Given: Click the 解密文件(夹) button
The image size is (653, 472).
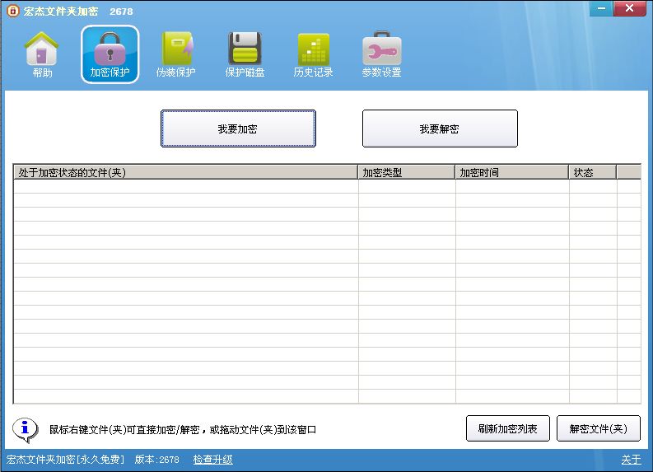Looking at the screenshot, I should point(598,428).
